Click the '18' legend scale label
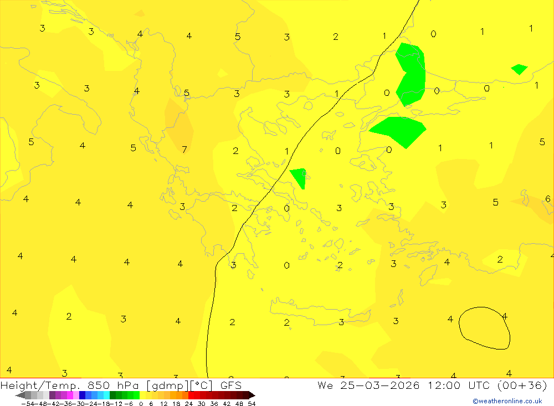554x406 pixels. tap(176, 404)
